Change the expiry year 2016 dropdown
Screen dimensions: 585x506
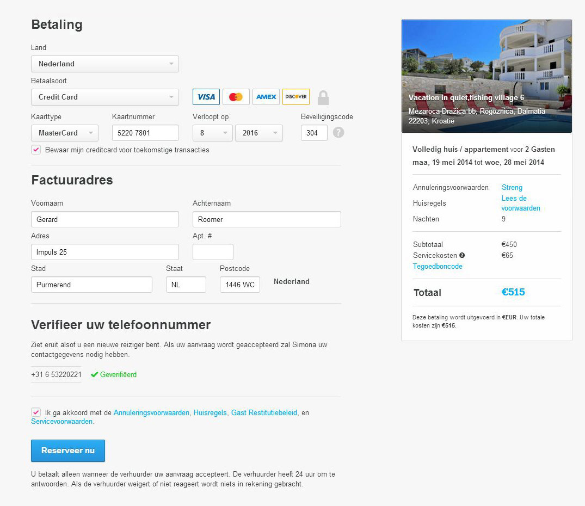[259, 133]
